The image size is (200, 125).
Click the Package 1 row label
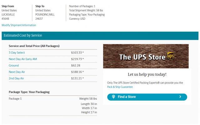15,99
